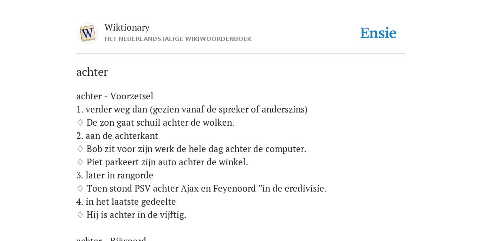Click the diamond bullet before 'Hij is achter'
This screenshot has width=482, height=241.
tap(80, 215)
